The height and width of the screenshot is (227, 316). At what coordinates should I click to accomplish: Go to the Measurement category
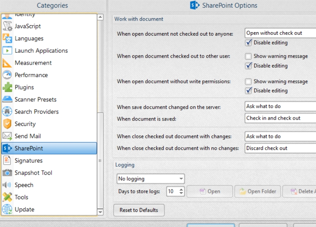[x=49, y=63]
